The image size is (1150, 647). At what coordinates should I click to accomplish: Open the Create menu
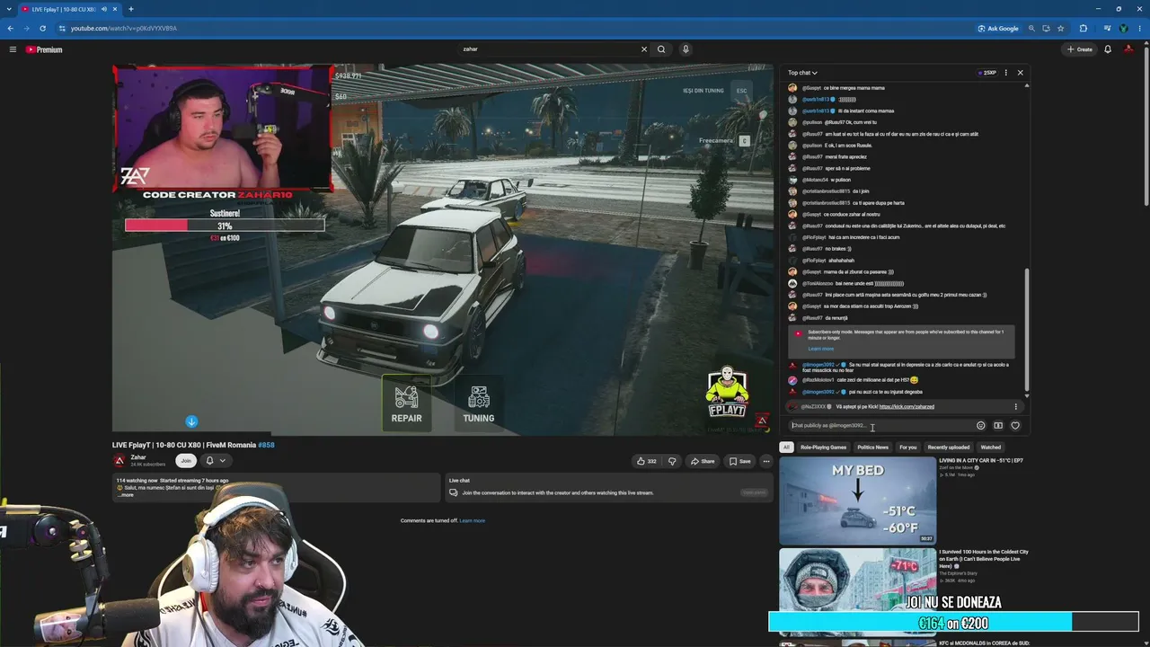(1079, 49)
